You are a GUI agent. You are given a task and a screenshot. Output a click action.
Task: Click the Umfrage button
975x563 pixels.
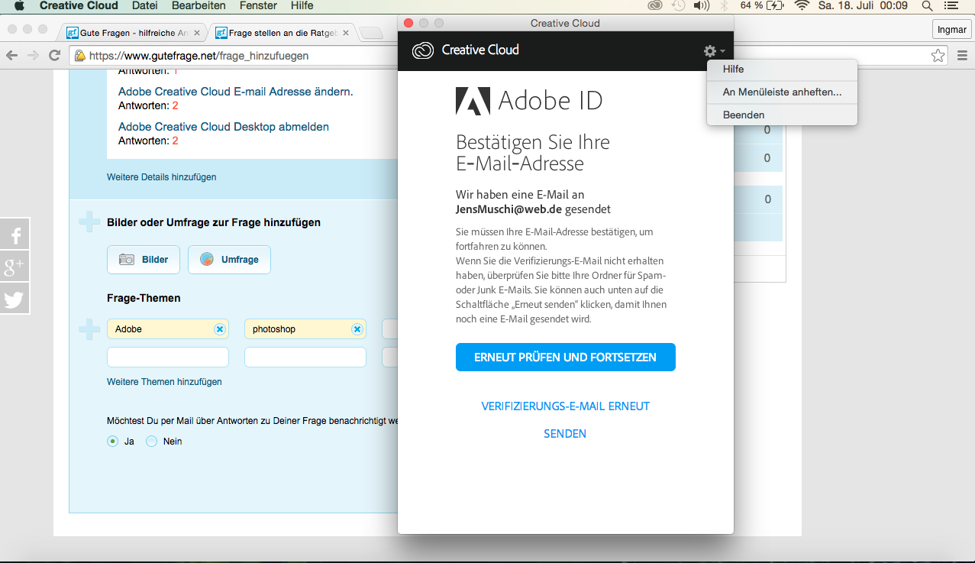229,260
